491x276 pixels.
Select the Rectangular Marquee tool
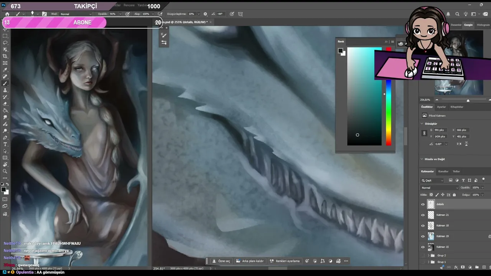click(5, 36)
